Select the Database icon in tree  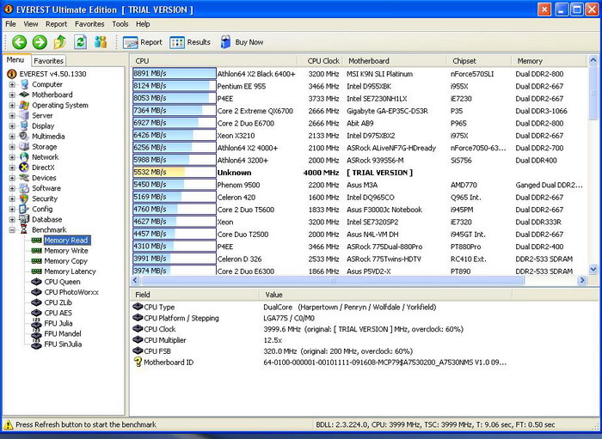tap(24, 219)
